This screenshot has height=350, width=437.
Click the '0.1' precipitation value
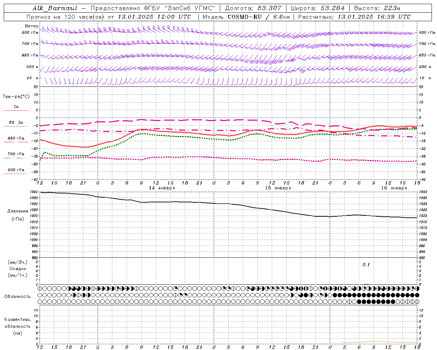366,265
